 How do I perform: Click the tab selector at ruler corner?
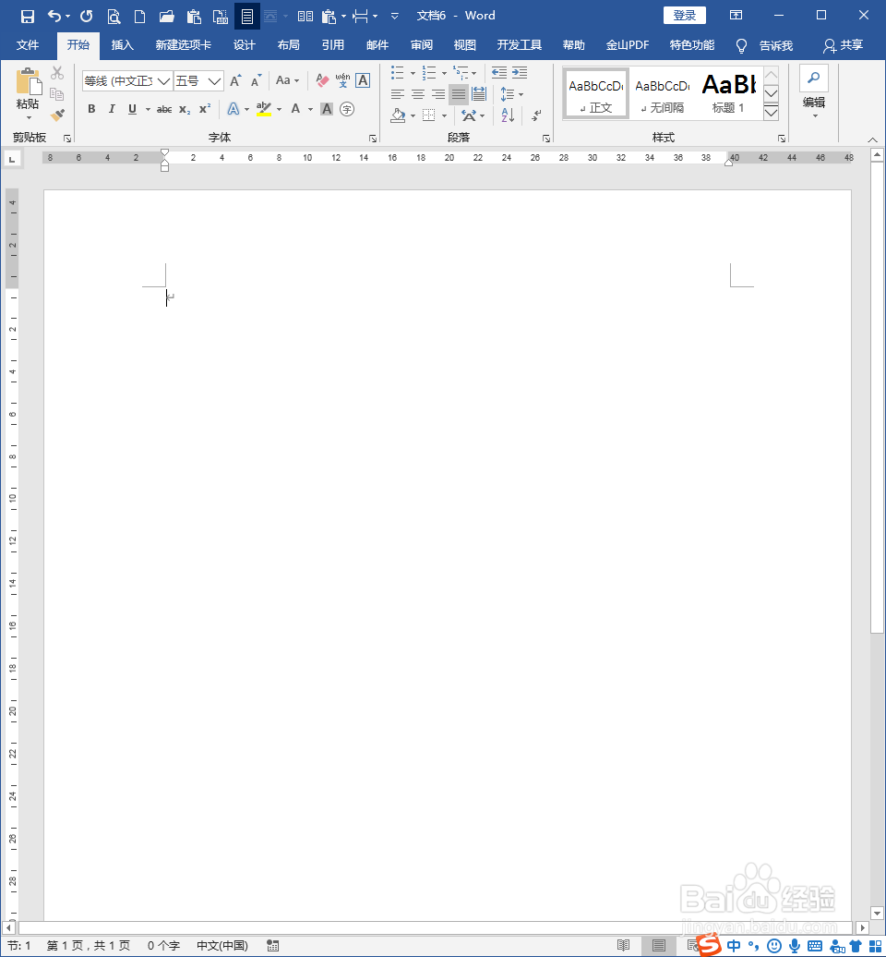point(12,159)
